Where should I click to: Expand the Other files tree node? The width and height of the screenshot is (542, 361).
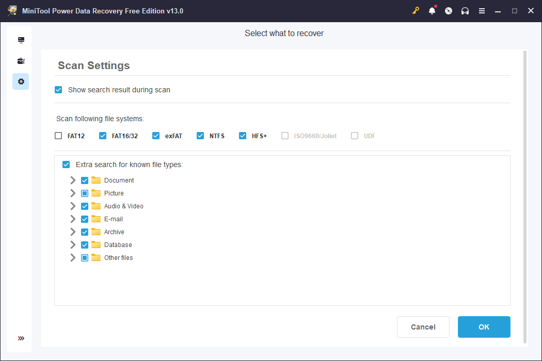click(73, 258)
